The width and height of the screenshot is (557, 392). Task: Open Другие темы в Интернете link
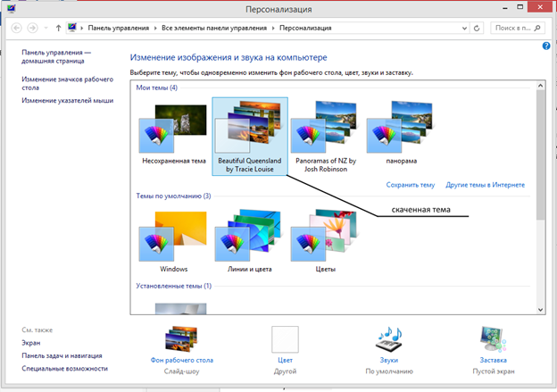486,185
